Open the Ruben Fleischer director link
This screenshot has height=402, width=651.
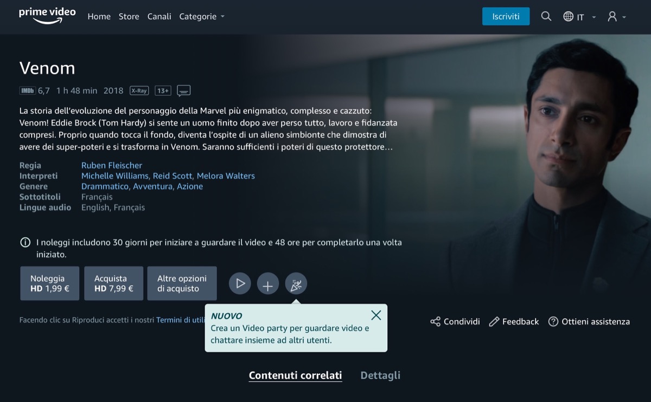click(x=112, y=165)
